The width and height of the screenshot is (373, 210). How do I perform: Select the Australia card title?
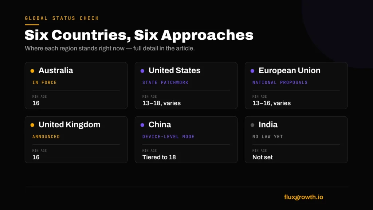56,70
